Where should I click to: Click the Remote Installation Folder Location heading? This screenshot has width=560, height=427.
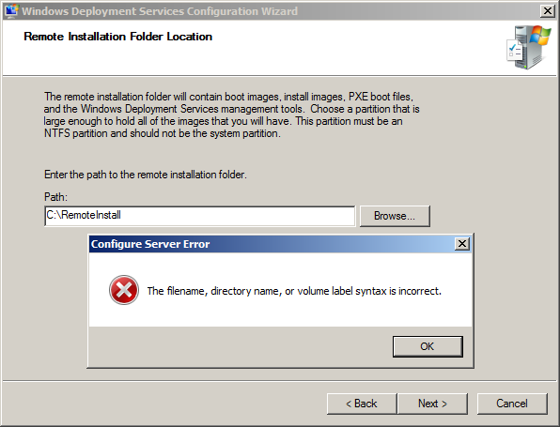pos(117,37)
